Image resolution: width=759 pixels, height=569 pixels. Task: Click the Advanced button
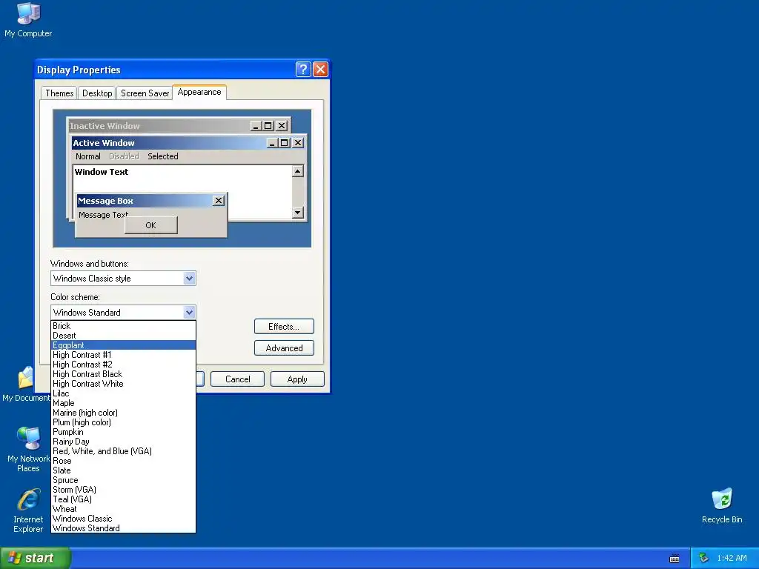[x=284, y=348]
